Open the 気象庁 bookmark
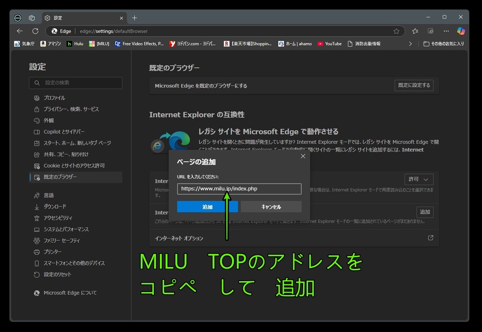 click(x=24, y=44)
